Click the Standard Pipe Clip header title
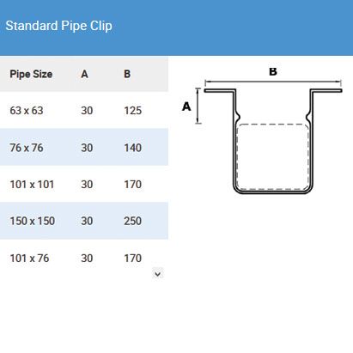This screenshot has height=353, width=353. pyautogui.click(x=58, y=26)
